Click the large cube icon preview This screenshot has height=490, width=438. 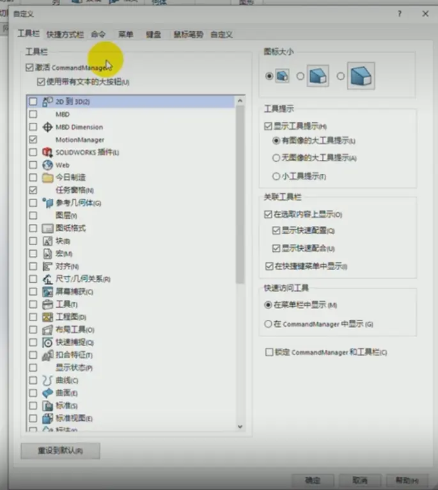click(x=361, y=76)
